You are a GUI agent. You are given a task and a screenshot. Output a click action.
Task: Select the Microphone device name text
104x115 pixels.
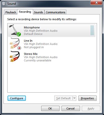tap(32, 27)
